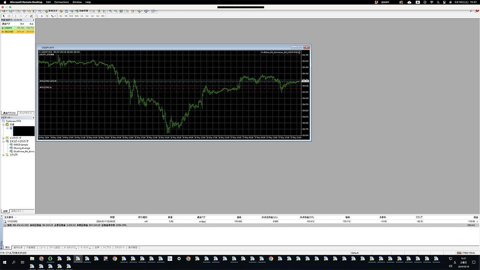Image resolution: width=480 pixels, height=270 pixels.
Task: Expand the インディケータ tree node
Action: (x=3, y=138)
